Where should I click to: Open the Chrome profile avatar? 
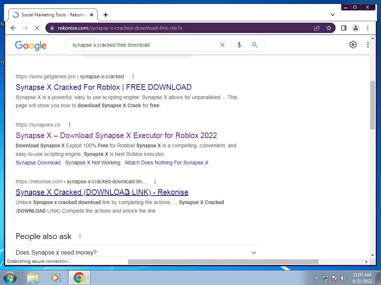pos(355,28)
